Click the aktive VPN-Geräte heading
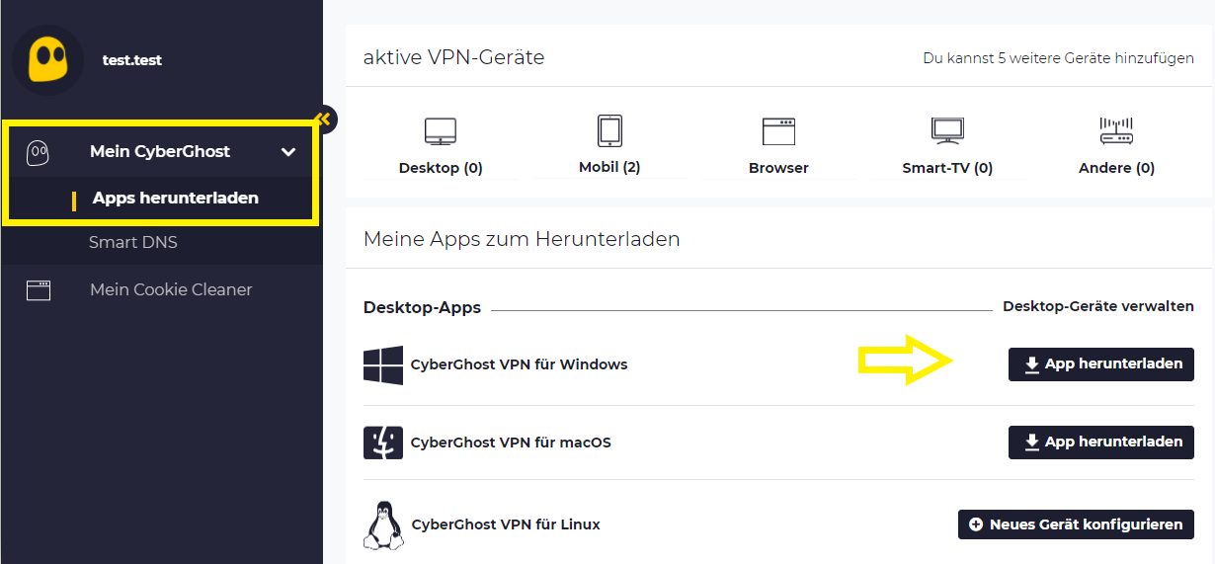Screen dimensions: 1215x564 point(453,57)
